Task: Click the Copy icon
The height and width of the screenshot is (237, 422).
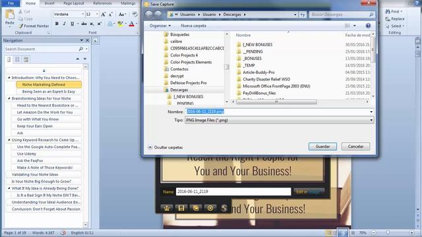Action: coord(20,19)
